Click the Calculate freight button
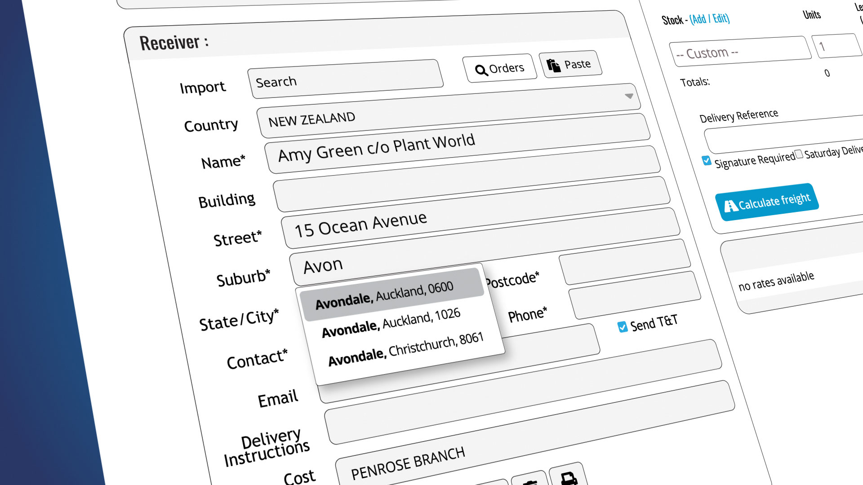The width and height of the screenshot is (863, 485). click(x=767, y=202)
